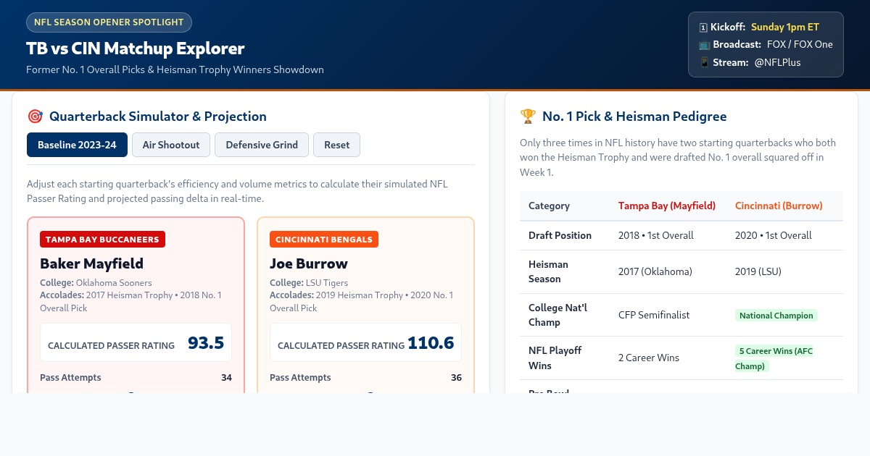This screenshot has height=456, width=870.
Task: Click the Cincinnati Bengals team tag
Action: [x=324, y=239]
